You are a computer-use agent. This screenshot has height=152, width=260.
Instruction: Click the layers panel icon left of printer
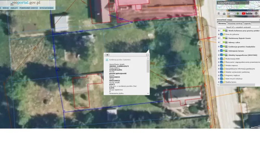click(219, 13)
